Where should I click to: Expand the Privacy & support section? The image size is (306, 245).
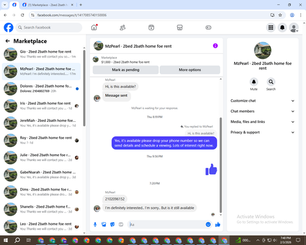pos(263,132)
